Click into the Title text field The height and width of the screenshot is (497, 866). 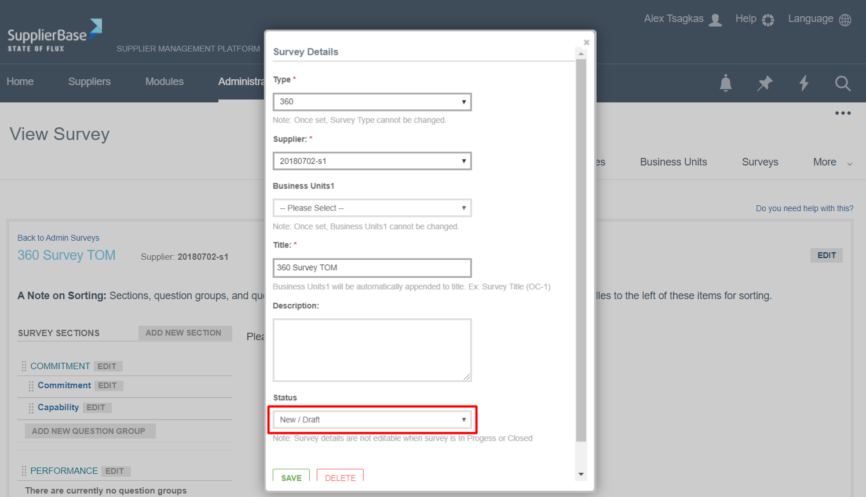372,268
